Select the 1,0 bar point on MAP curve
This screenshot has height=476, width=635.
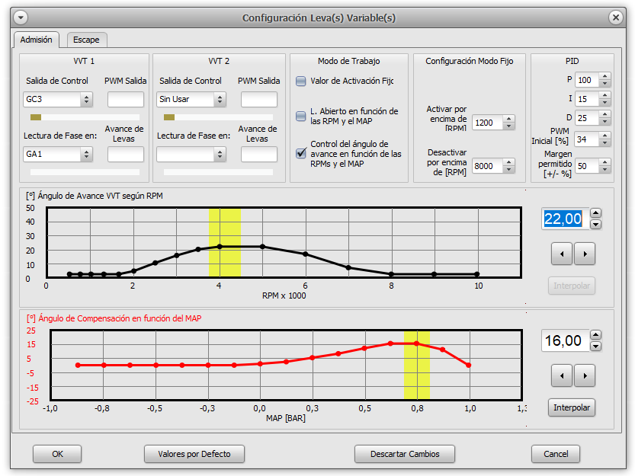469,365
